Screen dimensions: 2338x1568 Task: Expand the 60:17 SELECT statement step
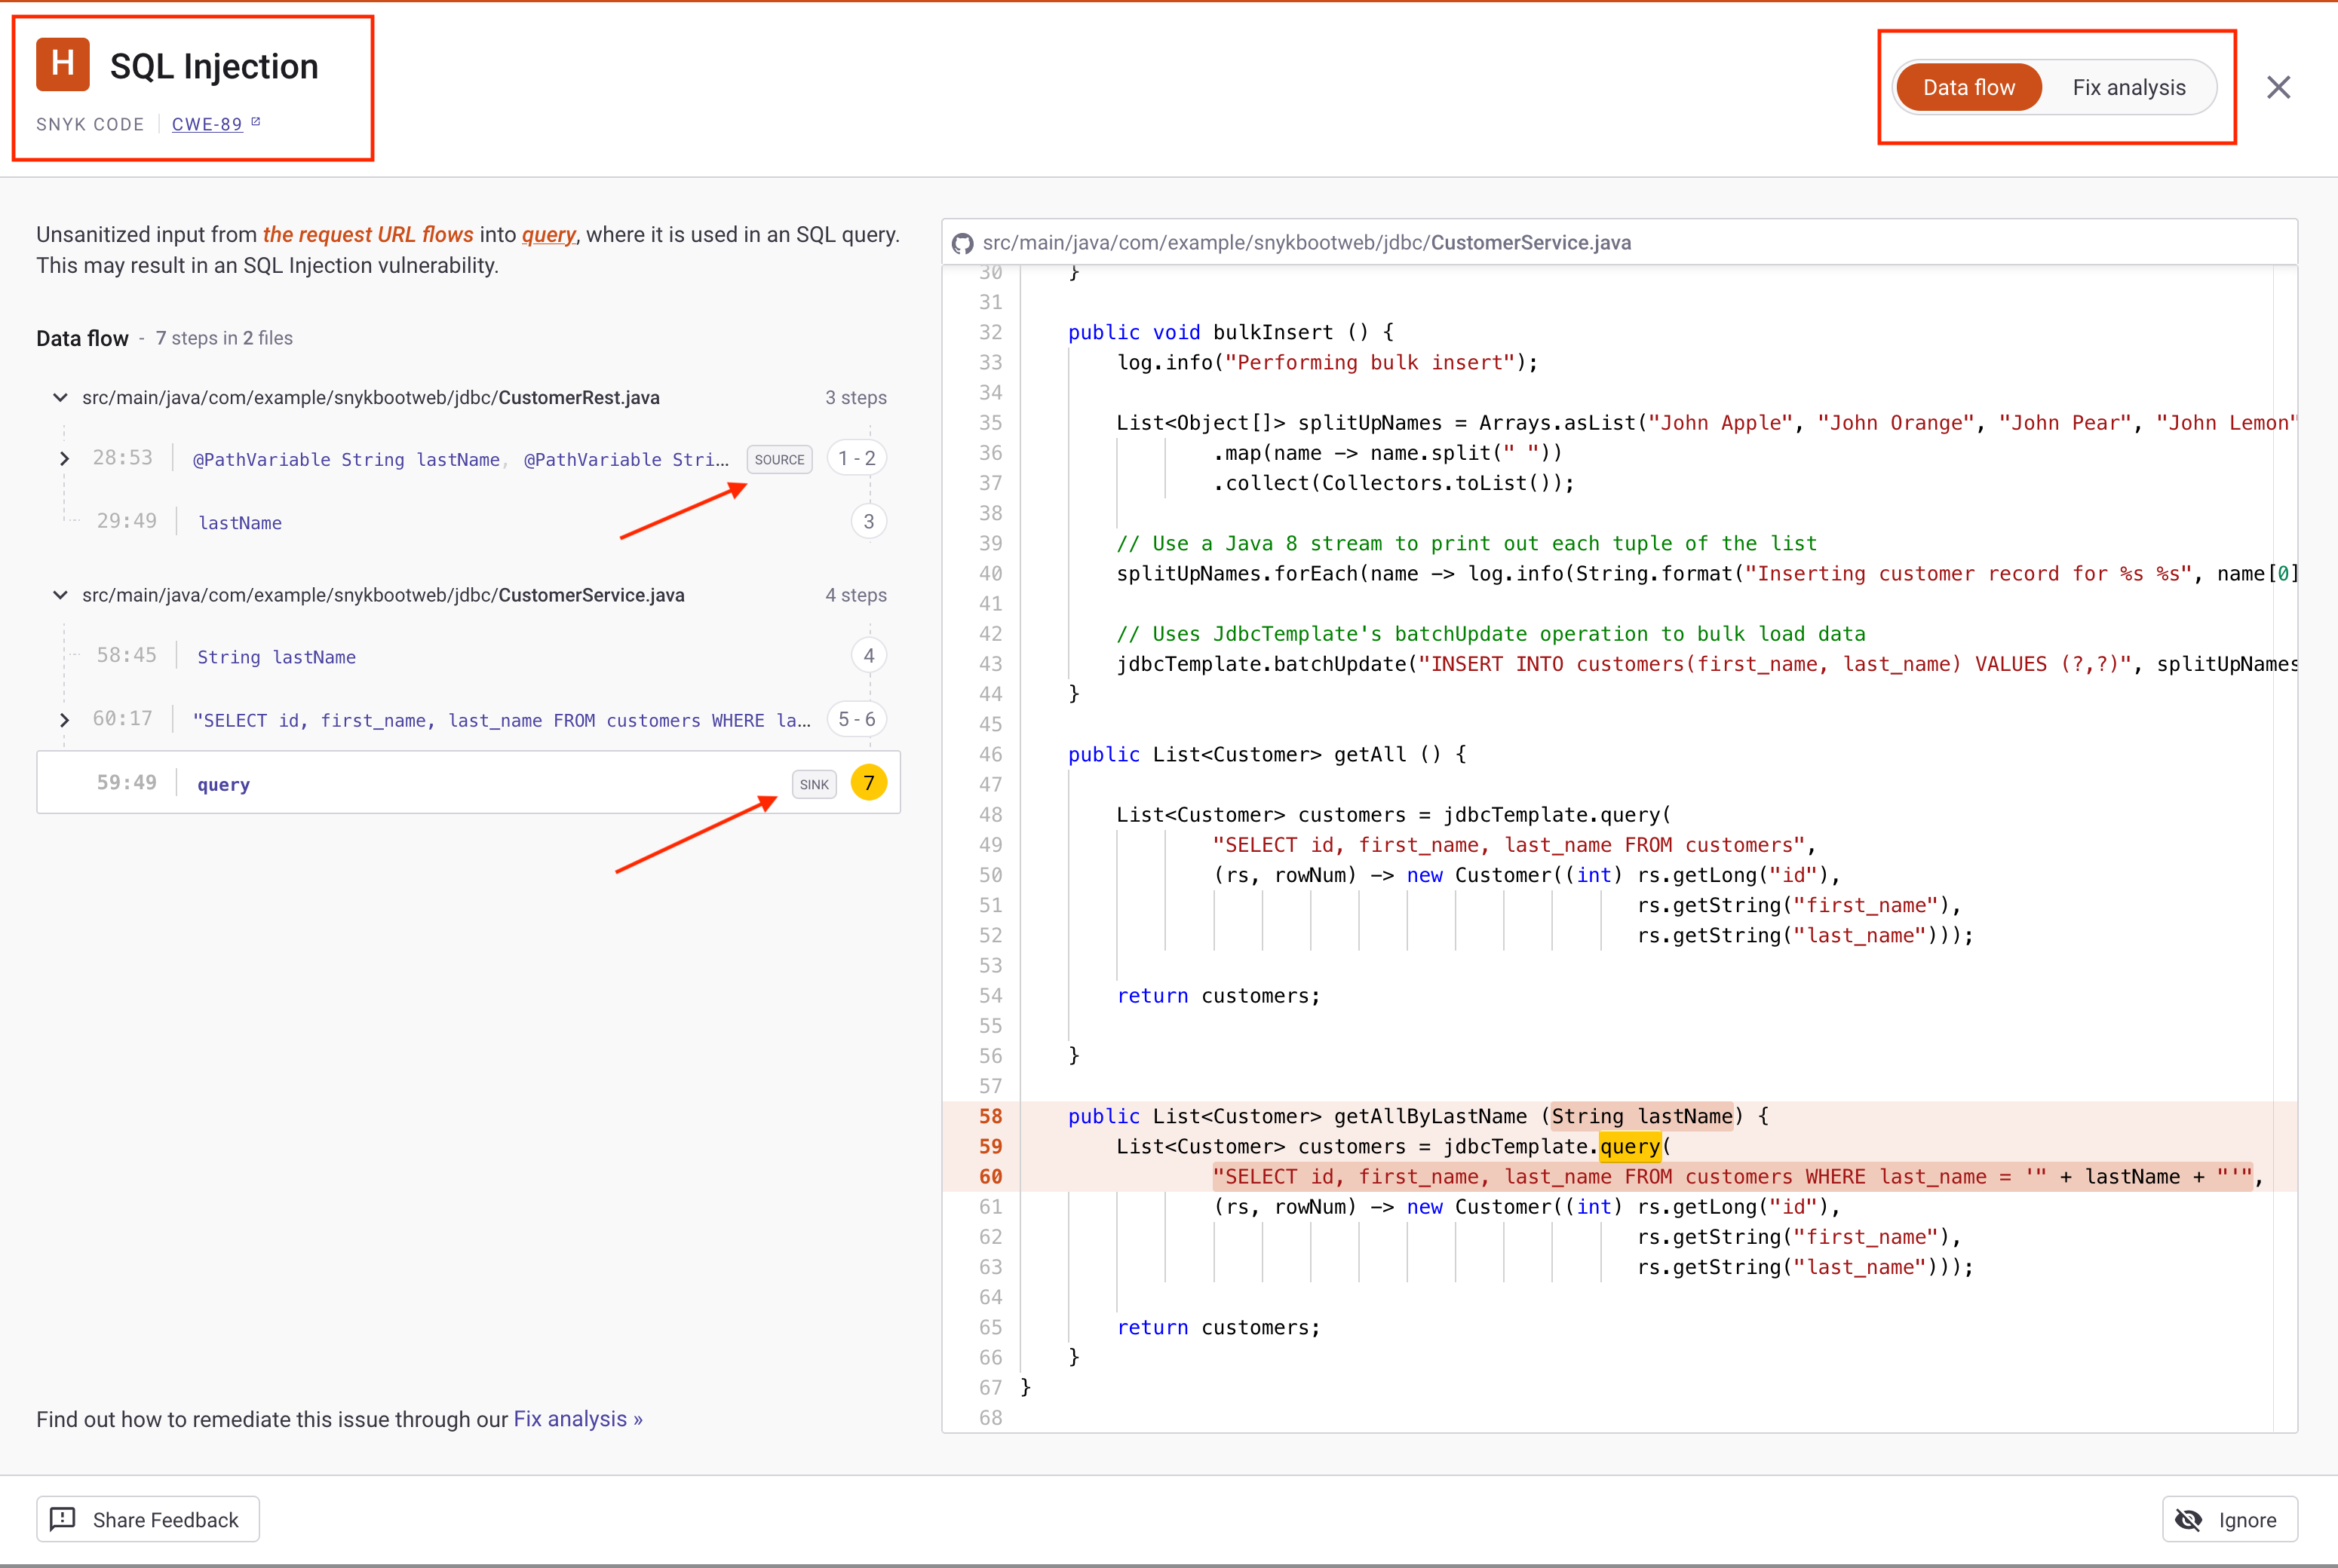64,719
